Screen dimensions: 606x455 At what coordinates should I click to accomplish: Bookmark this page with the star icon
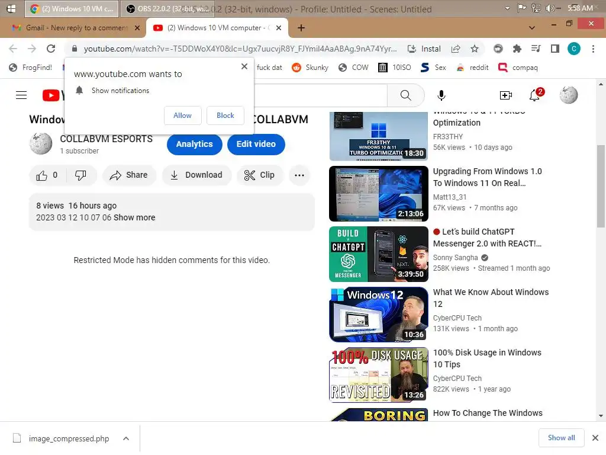click(x=475, y=49)
